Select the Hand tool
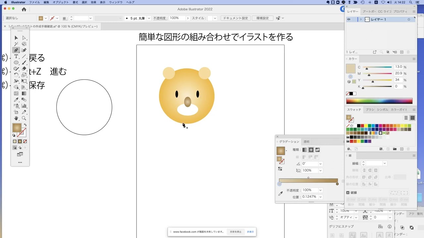The image size is (424, 238). [16, 118]
